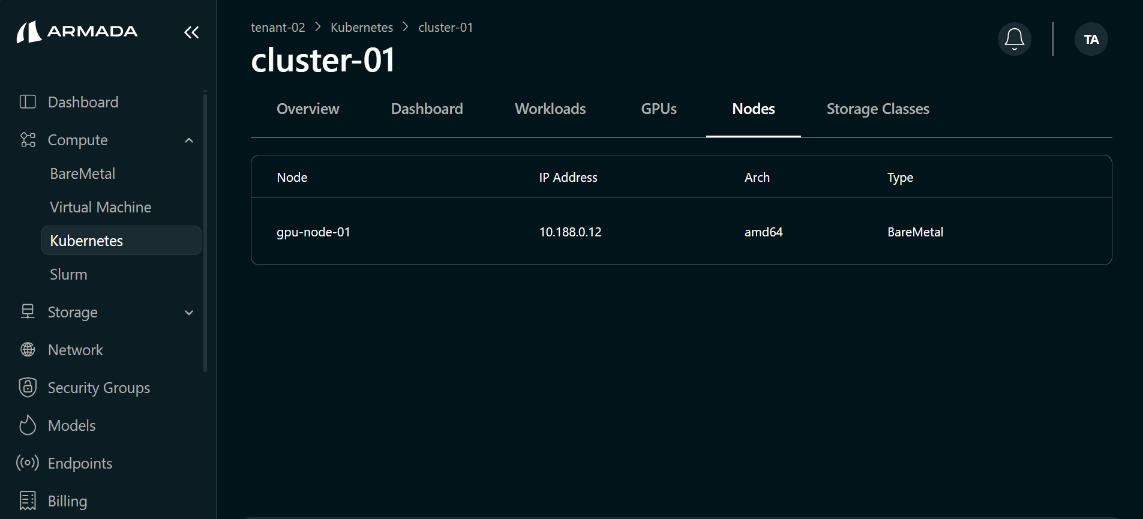1143x519 pixels.
Task: Open Slurm under Compute
Action: click(68, 274)
